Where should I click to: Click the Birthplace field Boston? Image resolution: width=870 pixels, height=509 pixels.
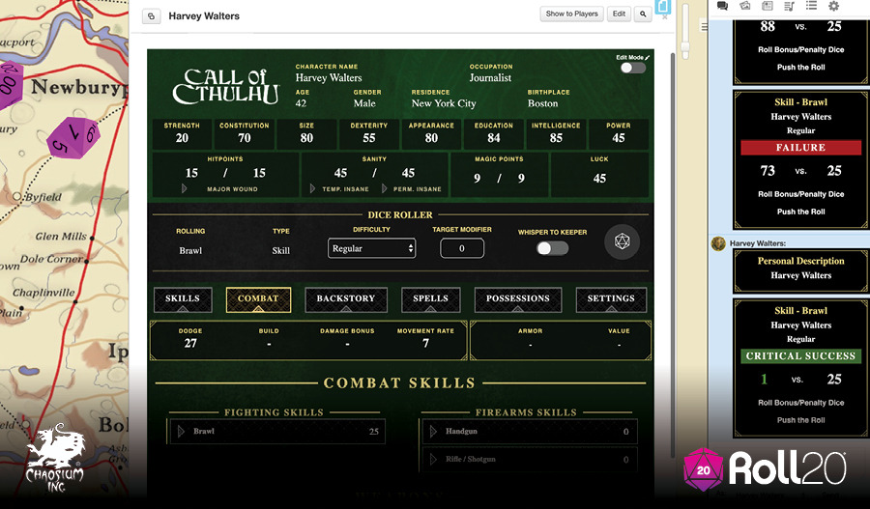tap(542, 103)
